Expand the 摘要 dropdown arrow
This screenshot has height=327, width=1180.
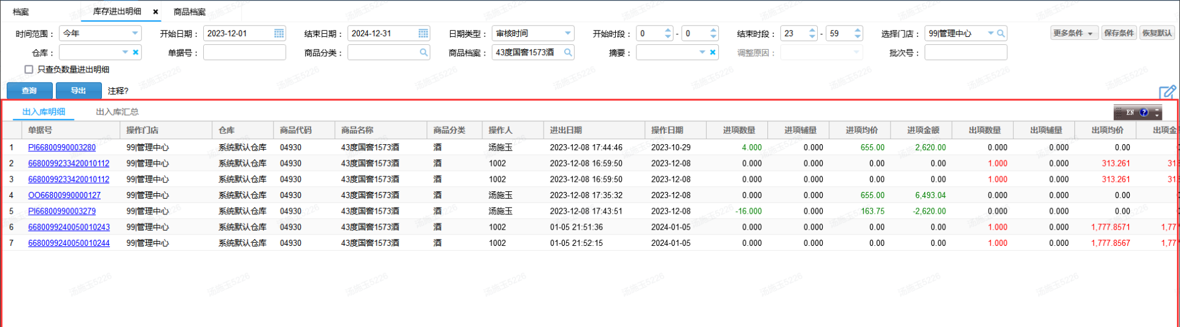coord(702,53)
